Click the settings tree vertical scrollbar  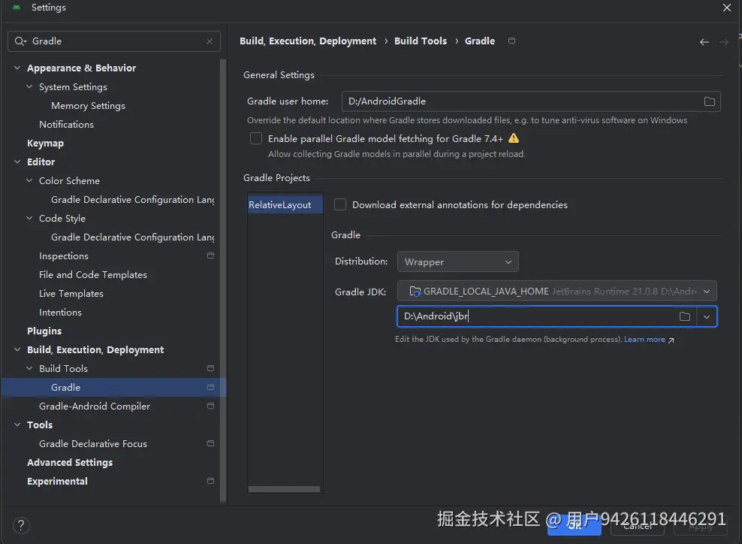223,281
